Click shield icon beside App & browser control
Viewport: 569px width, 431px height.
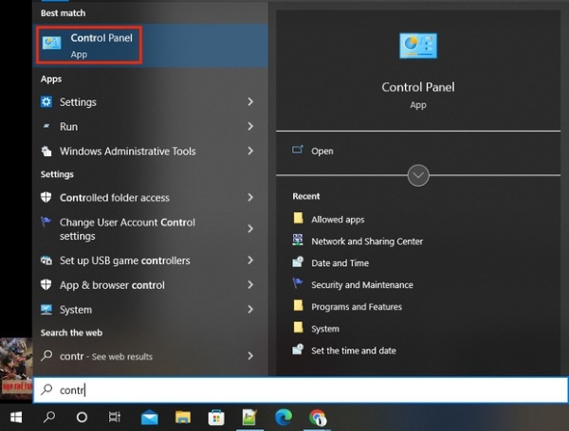(x=46, y=284)
